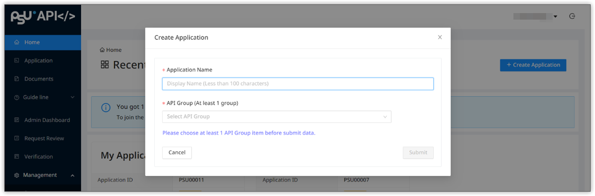The height and width of the screenshot is (196, 595).
Task: Open the user account dropdown arrow
Action: click(555, 17)
